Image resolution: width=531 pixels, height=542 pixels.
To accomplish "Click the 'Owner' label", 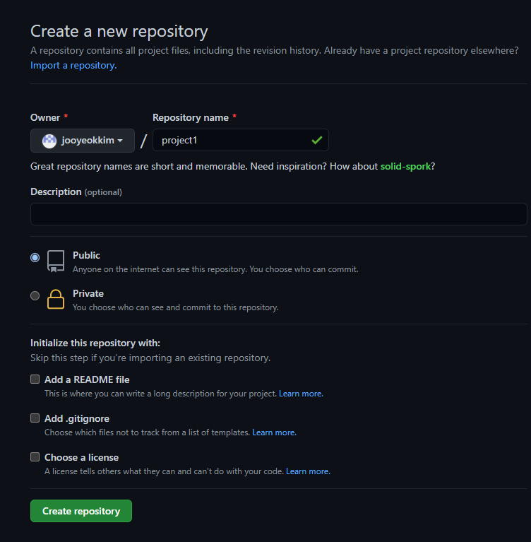I will coord(45,117).
